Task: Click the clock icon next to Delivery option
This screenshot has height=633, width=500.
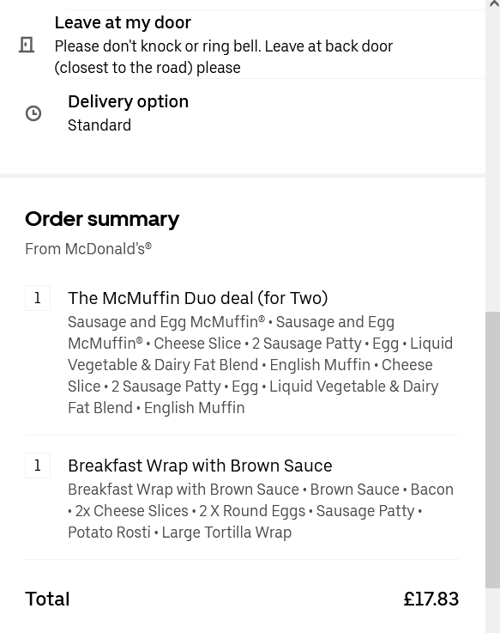Action: coord(33,113)
